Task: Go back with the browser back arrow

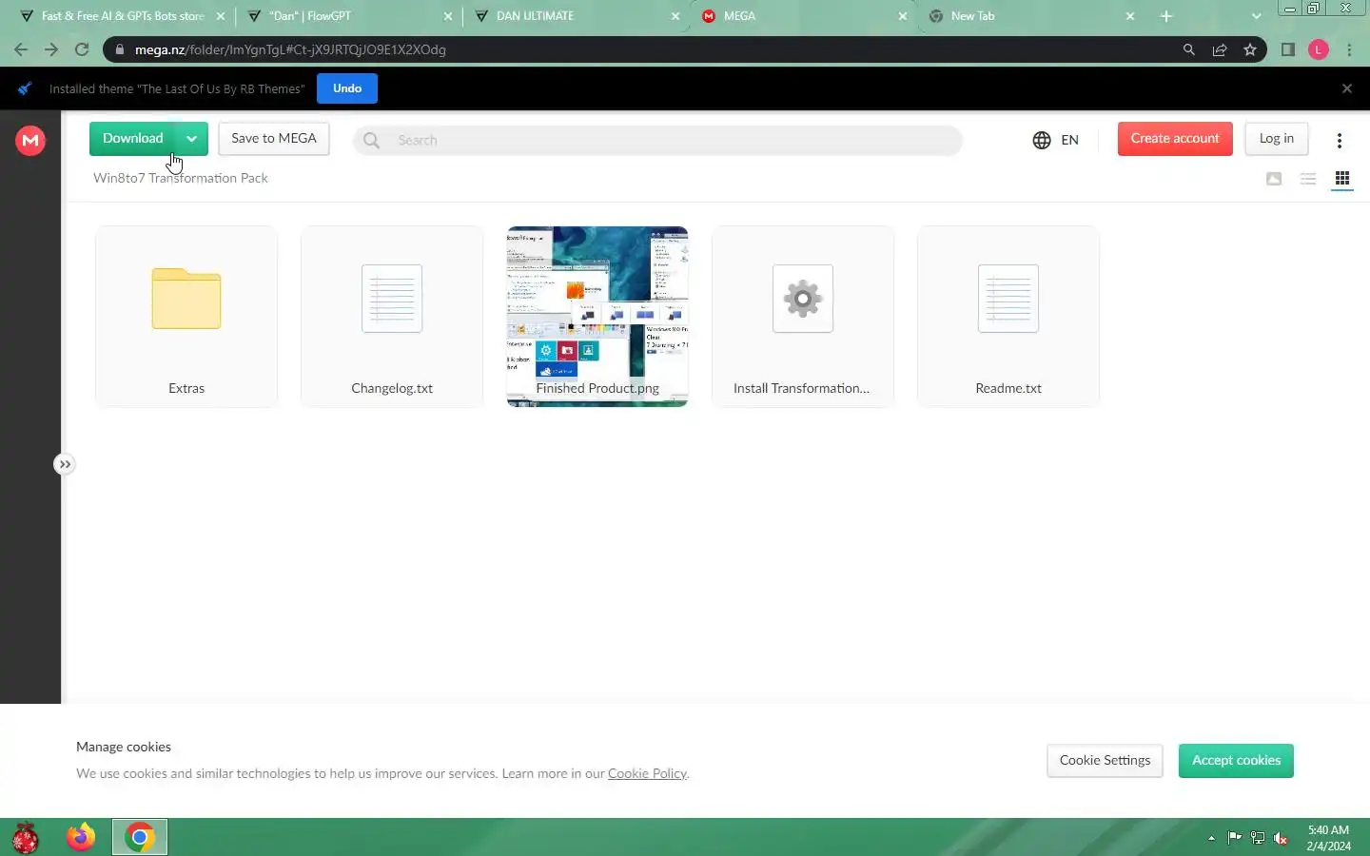Action: (x=21, y=49)
